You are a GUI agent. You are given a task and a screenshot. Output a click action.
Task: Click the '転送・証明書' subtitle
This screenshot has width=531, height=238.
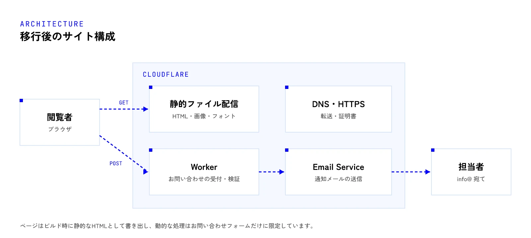click(339, 116)
